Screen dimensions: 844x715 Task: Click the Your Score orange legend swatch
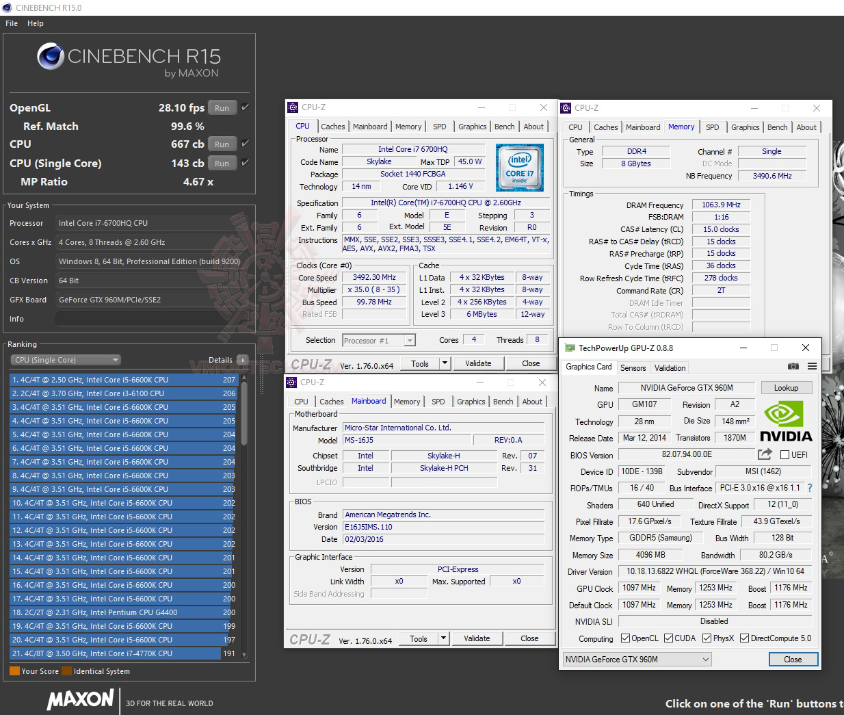click(14, 671)
